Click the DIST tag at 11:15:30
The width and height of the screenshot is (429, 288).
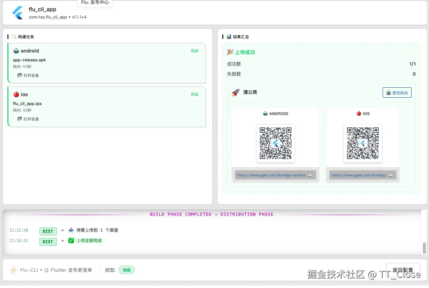[x=48, y=231]
